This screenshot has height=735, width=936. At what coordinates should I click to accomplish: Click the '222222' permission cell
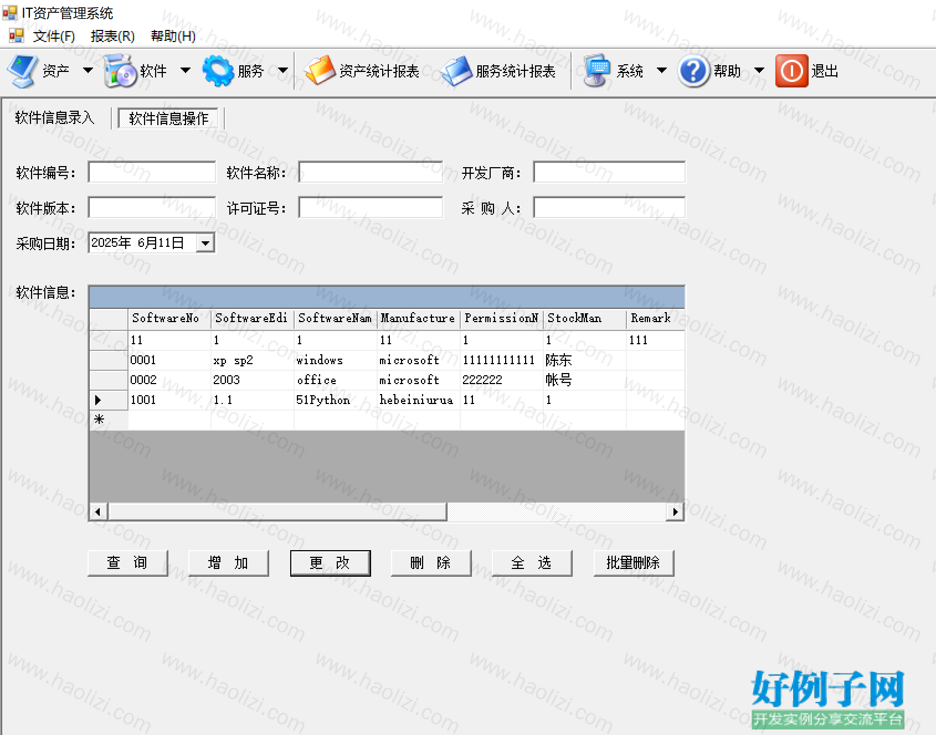(x=502, y=380)
